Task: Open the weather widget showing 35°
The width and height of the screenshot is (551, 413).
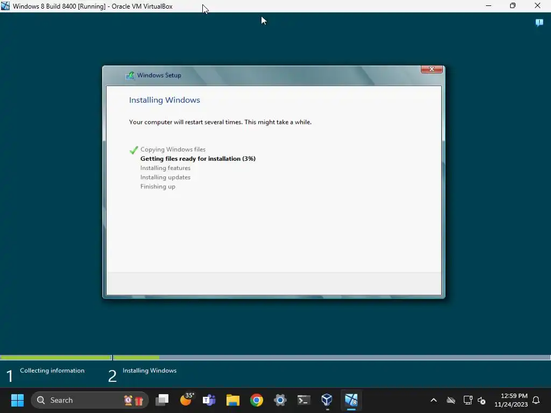Action: tap(186, 400)
